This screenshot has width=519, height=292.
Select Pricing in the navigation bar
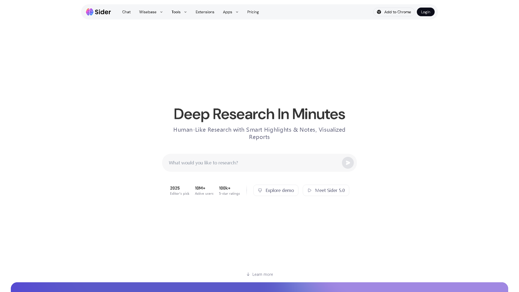[x=253, y=12]
